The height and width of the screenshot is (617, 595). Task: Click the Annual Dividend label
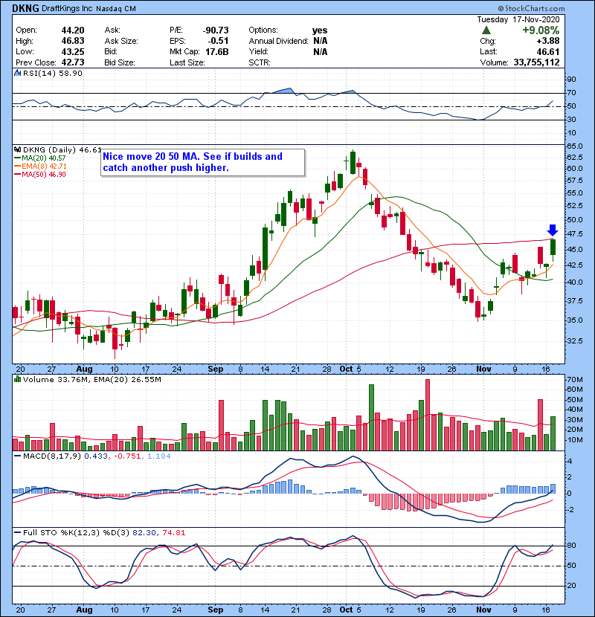click(x=278, y=41)
